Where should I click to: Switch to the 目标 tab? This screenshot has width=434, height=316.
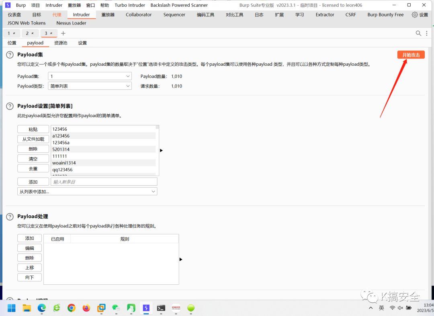pyautogui.click(x=37, y=15)
